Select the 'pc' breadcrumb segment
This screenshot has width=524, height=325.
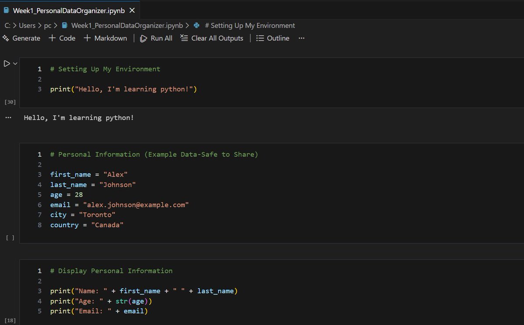click(47, 26)
